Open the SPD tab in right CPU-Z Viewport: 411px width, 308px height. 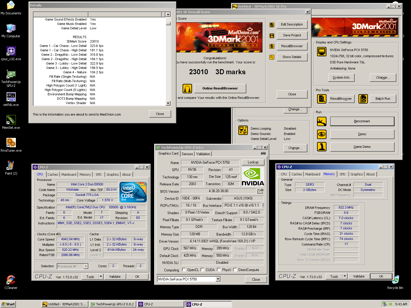343,174
